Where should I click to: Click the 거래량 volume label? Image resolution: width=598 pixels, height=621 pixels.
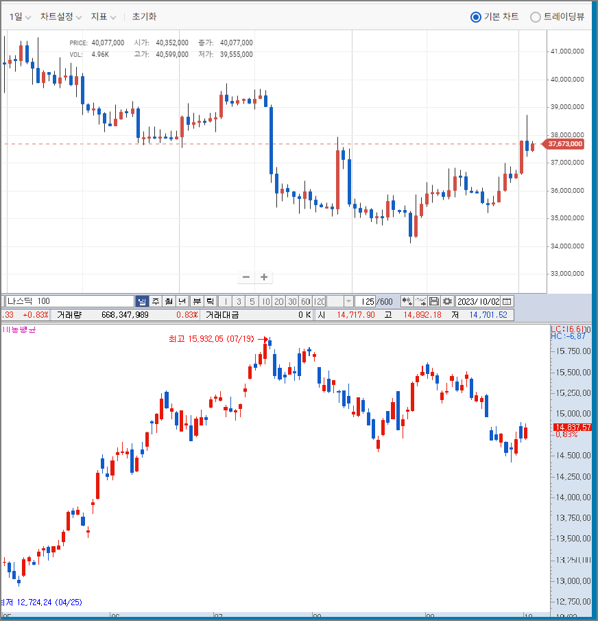69,315
